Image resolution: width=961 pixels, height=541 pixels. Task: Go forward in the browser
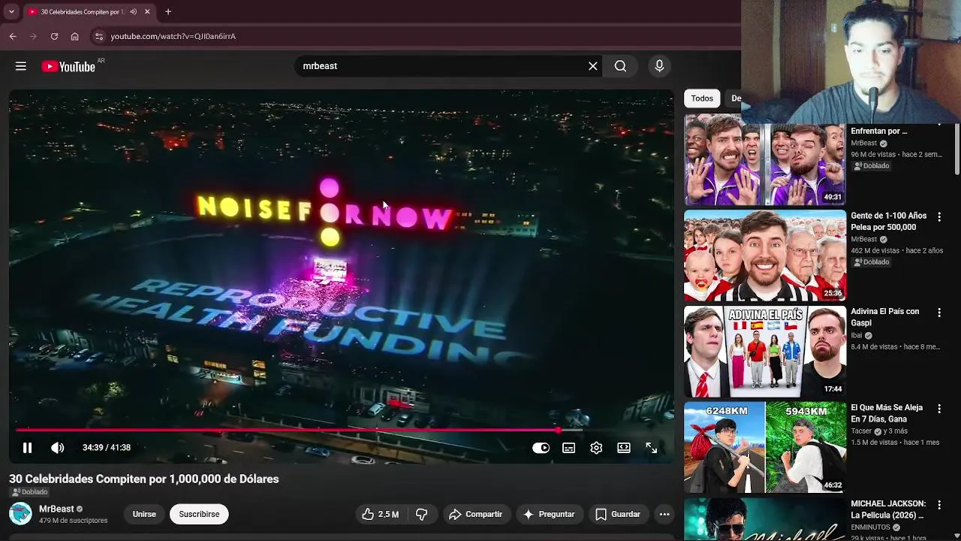click(33, 36)
